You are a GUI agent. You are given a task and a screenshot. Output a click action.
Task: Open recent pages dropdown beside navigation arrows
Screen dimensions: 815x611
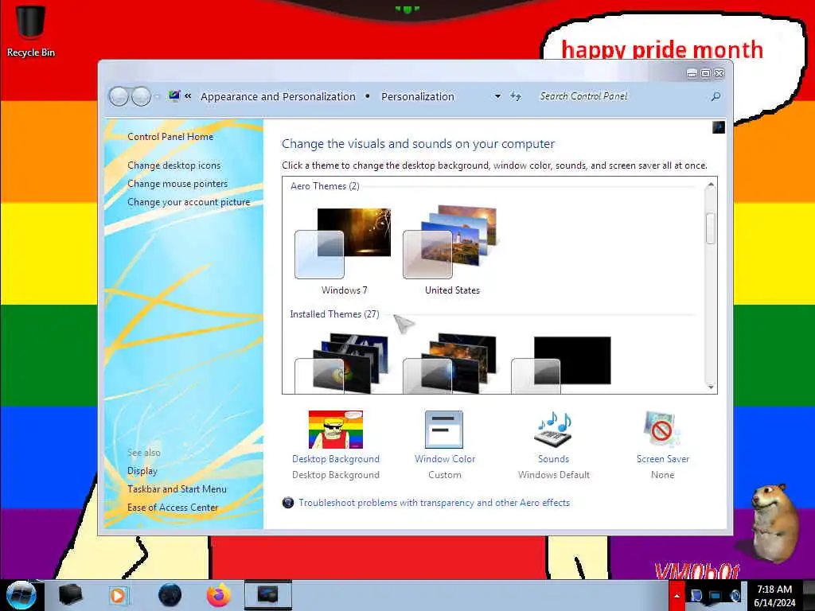pyautogui.click(x=157, y=96)
